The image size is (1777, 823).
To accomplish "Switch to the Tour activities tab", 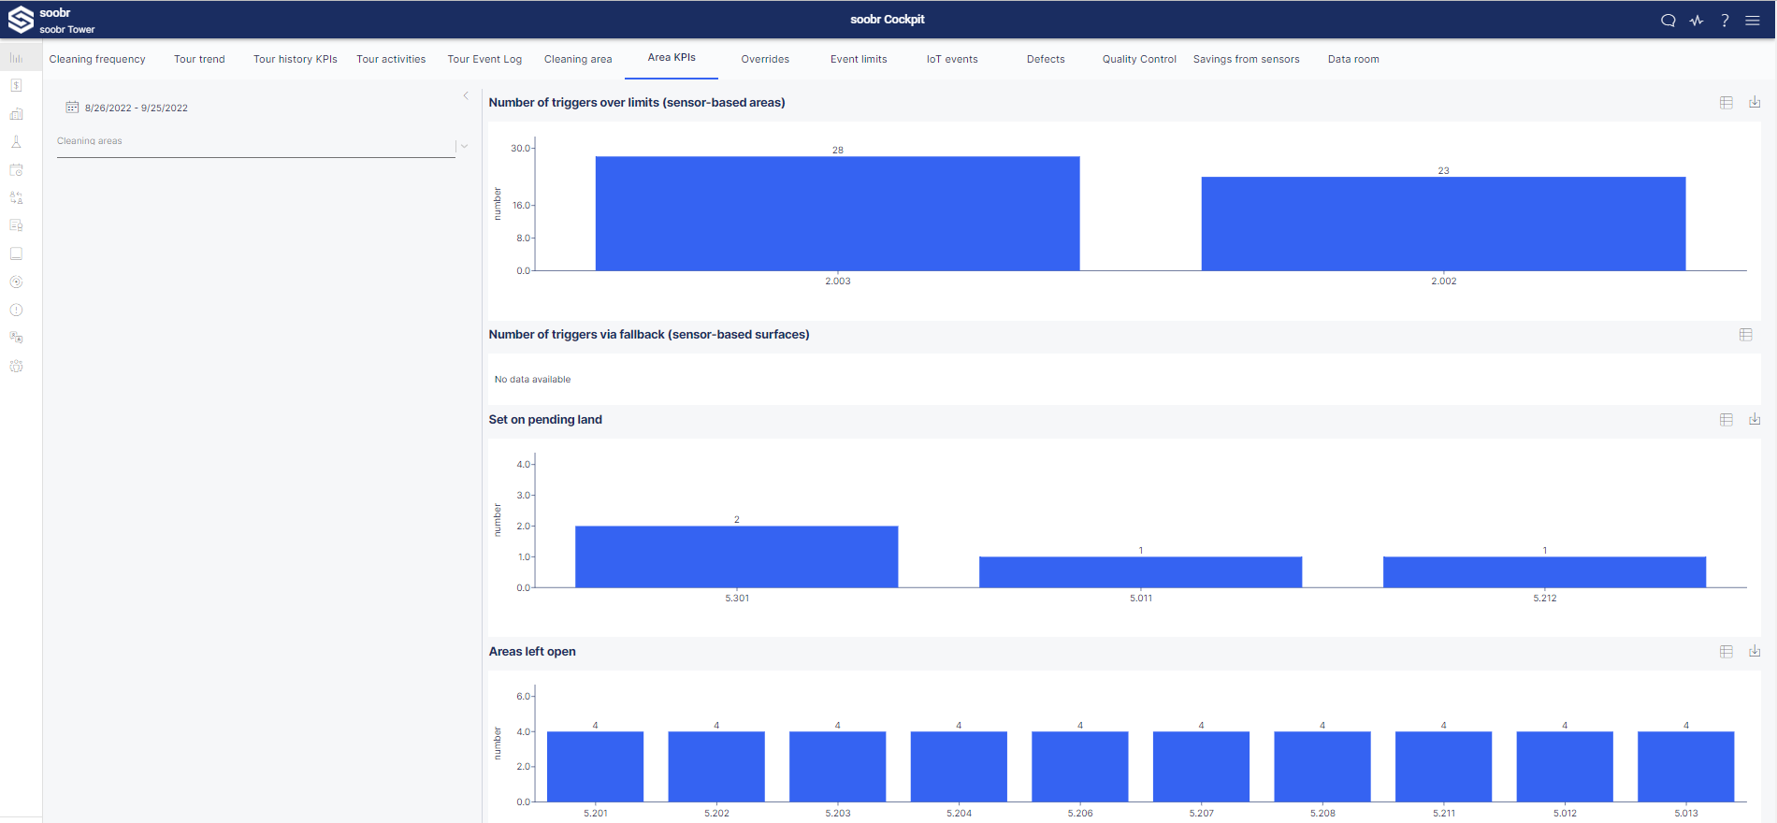I will coord(391,59).
